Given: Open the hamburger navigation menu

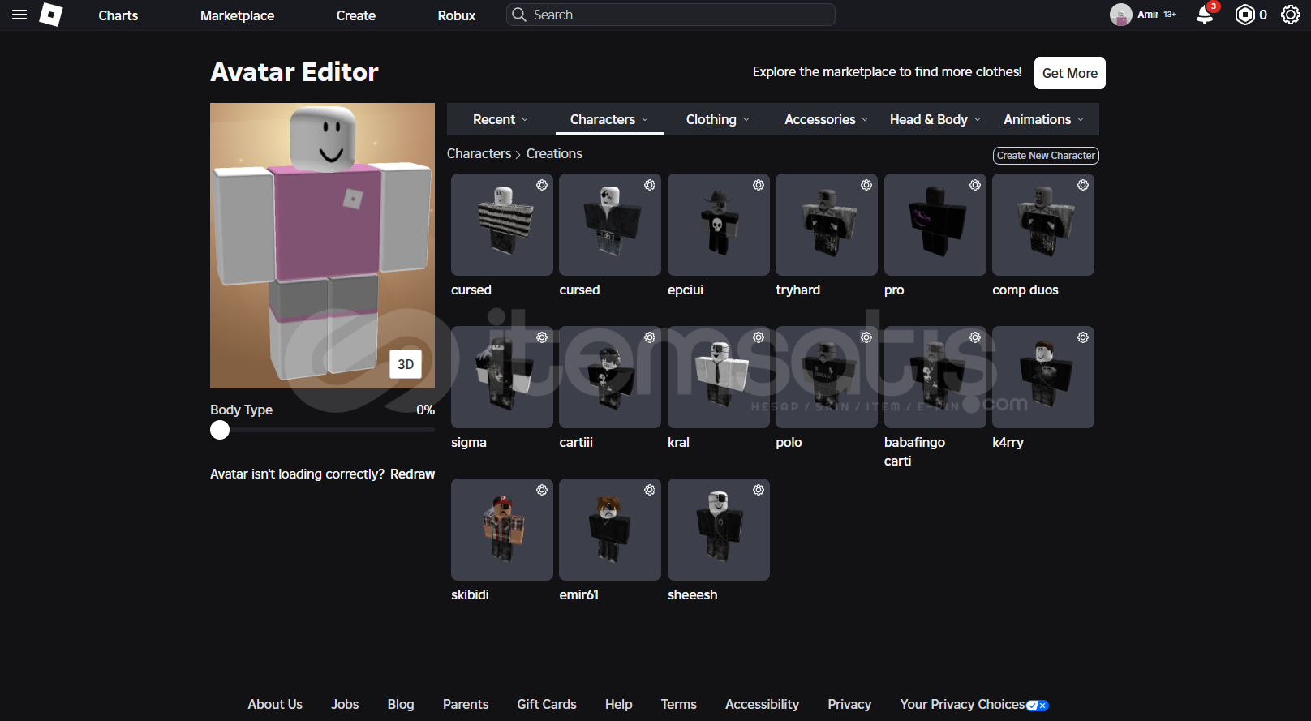Looking at the screenshot, I should 19,15.
